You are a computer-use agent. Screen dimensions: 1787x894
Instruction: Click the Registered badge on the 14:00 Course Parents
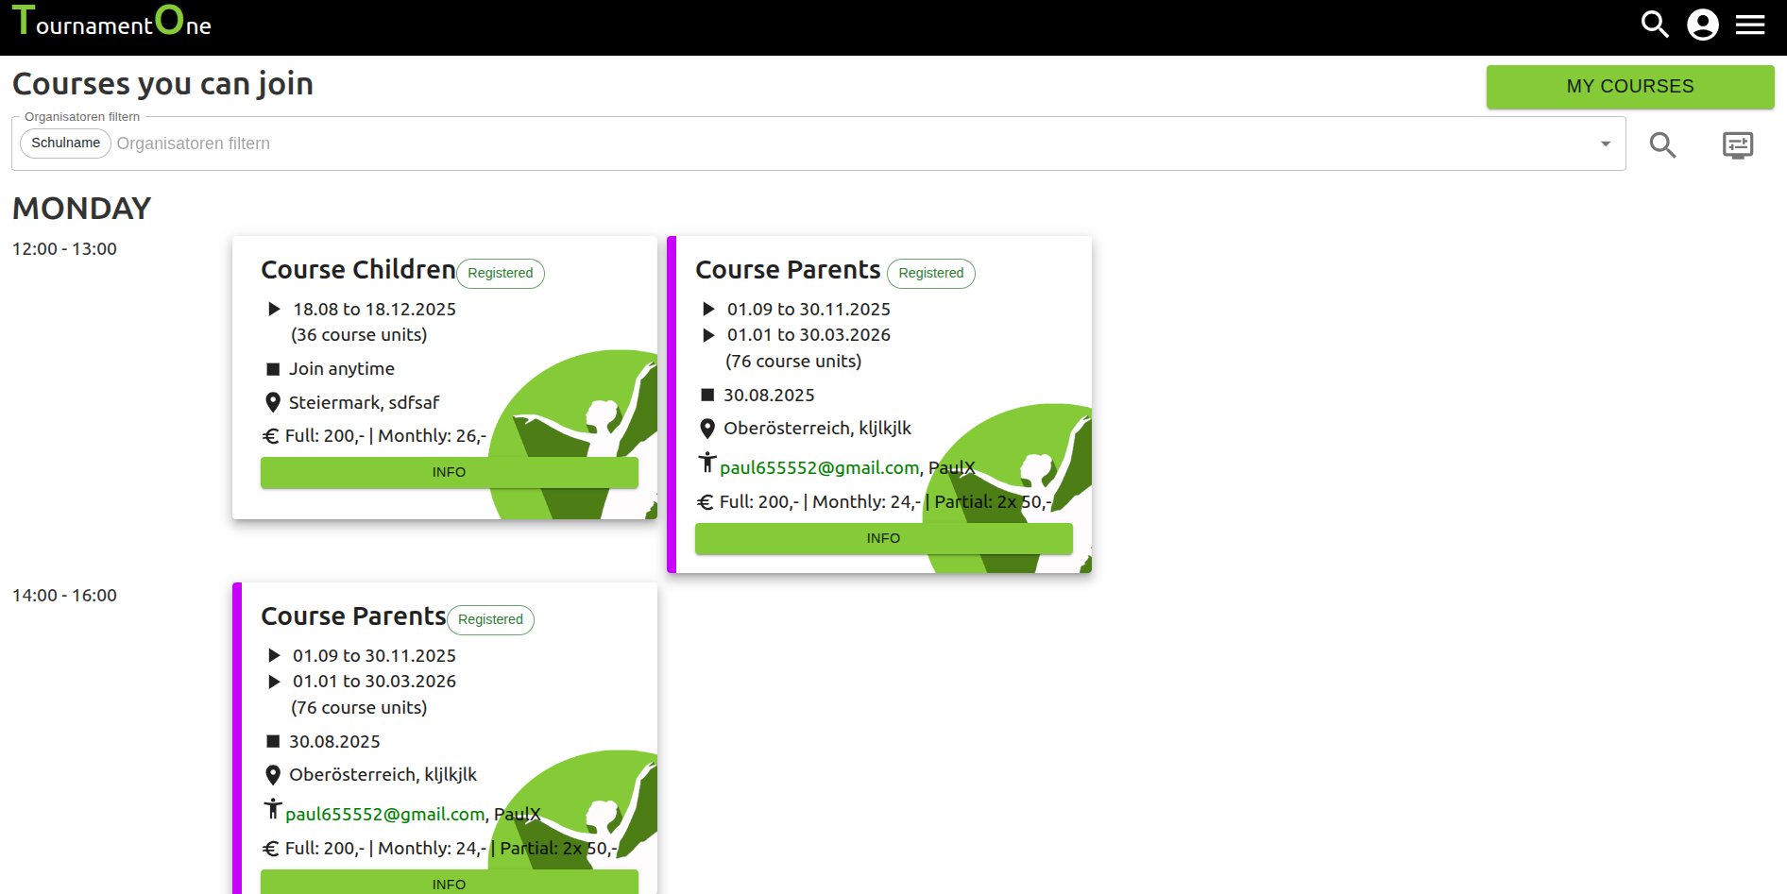(x=490, y=620)
